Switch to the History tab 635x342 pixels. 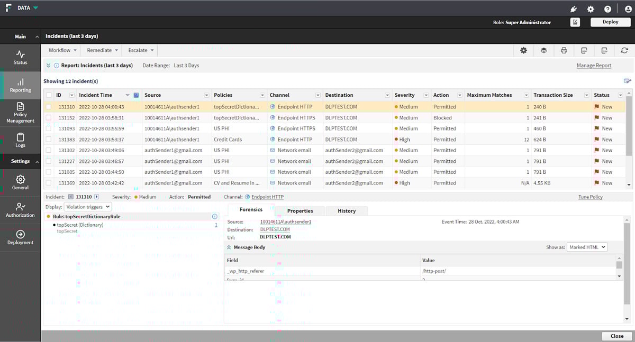(347, 210)
